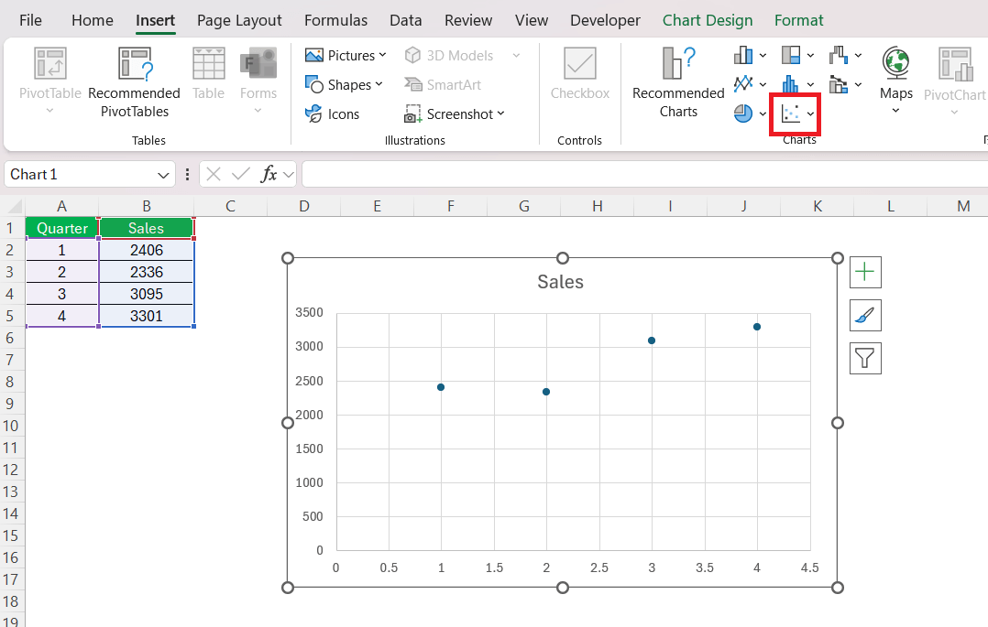
Task: Open the Screenshot dropdown
Action: [x=455, y=114]
